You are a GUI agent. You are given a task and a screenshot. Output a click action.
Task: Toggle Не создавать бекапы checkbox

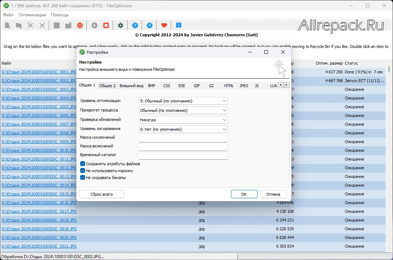tap(82, 178)
